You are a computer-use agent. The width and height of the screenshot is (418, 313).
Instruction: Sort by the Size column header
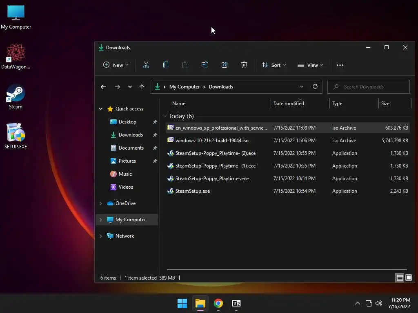click(385, 103)
